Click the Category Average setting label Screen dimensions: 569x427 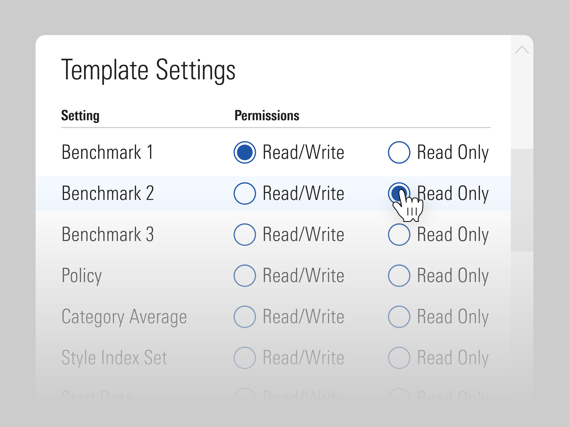pyautogui.click(x=124, y=317)
